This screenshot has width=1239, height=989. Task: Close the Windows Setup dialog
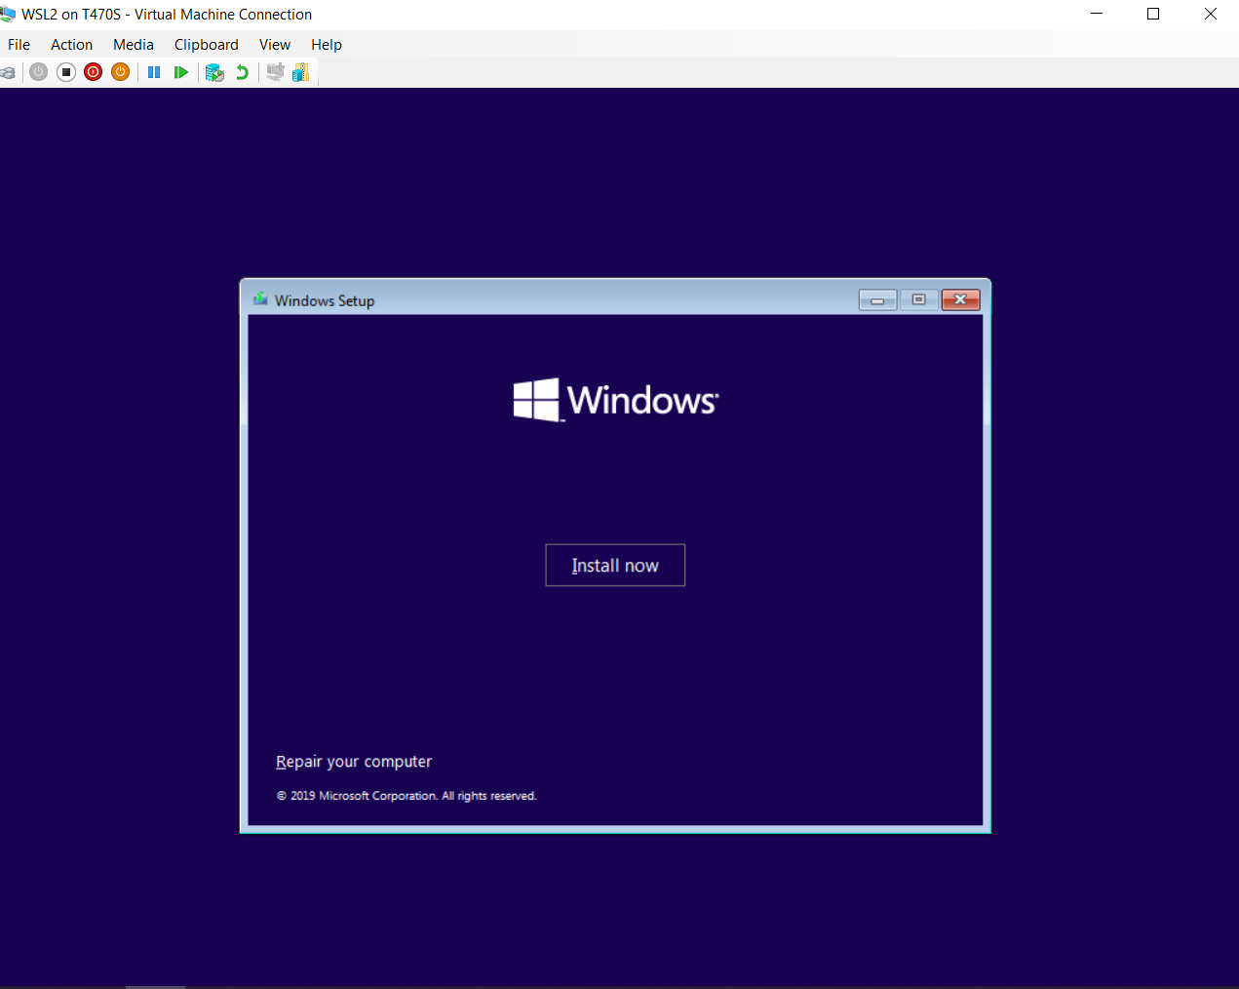(x=960, y=299)
